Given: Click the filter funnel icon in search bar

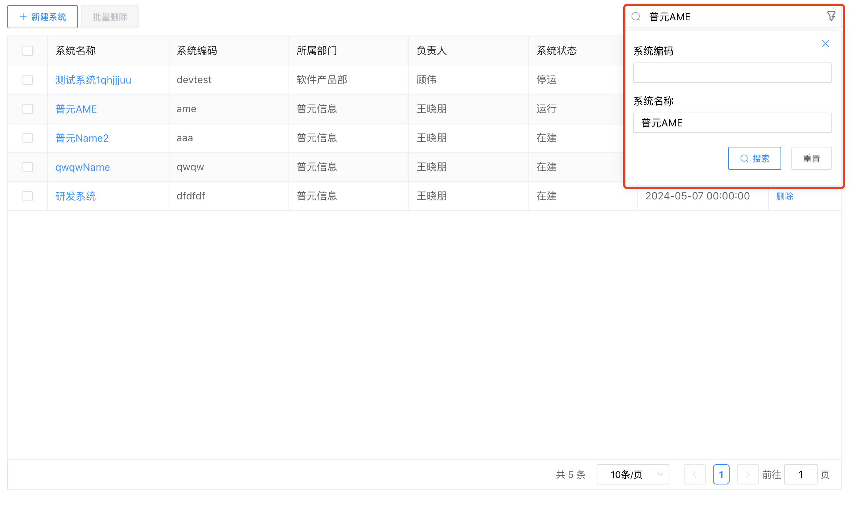Looking at the screenshot, I should tap(832, 16).
